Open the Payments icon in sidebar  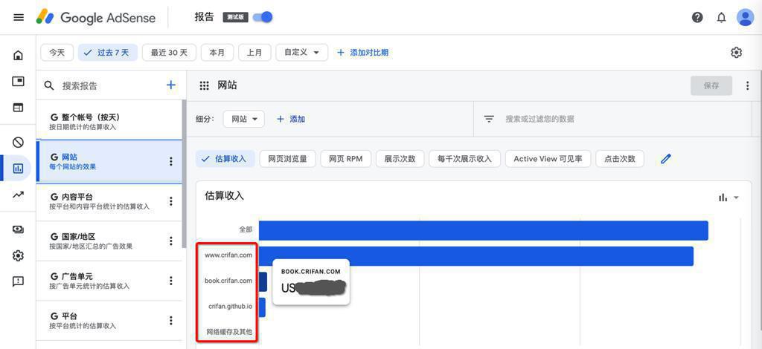[x=18, y=229]
